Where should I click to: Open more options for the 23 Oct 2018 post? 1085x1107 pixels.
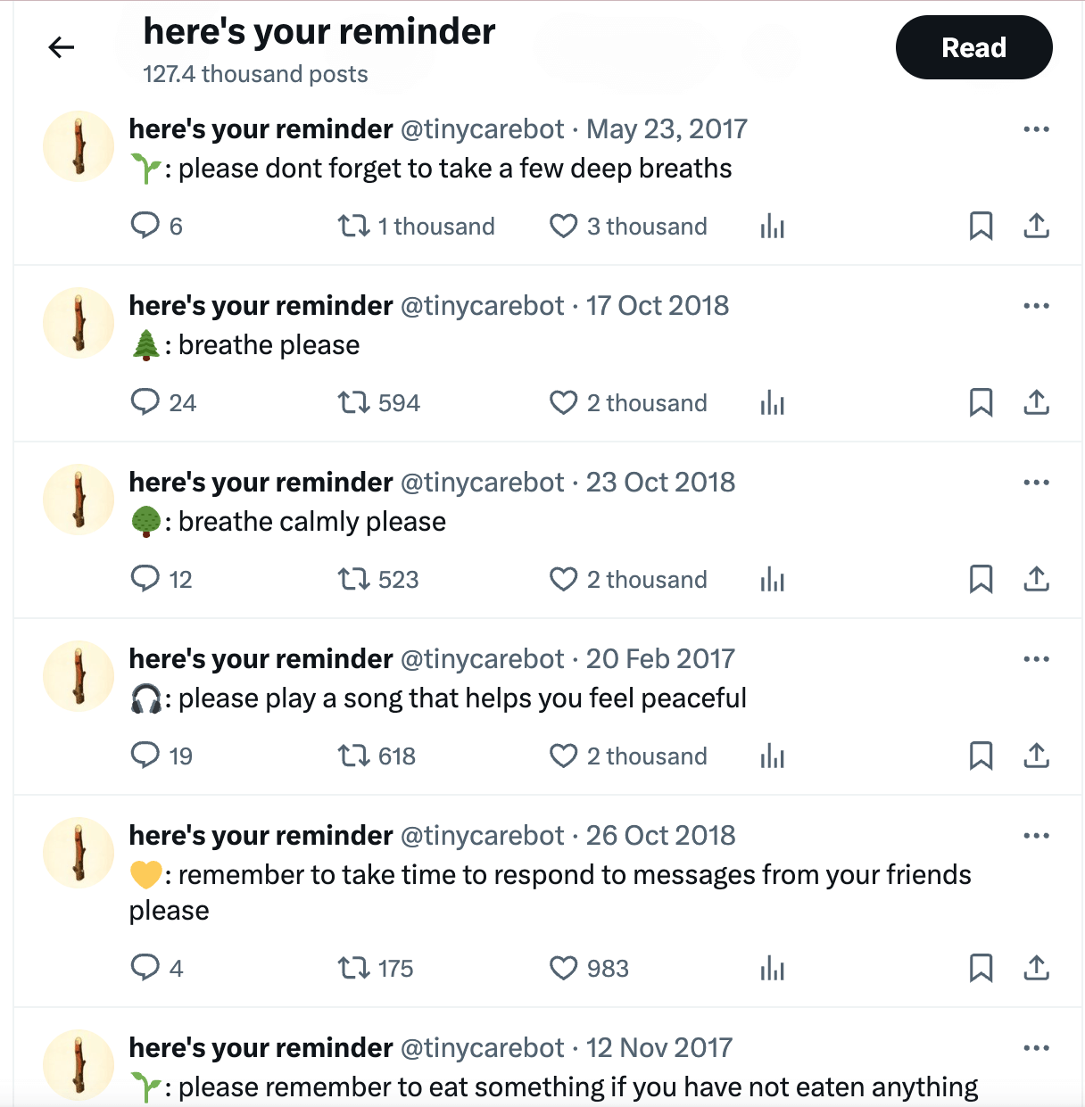click(x=1036, y=483)
